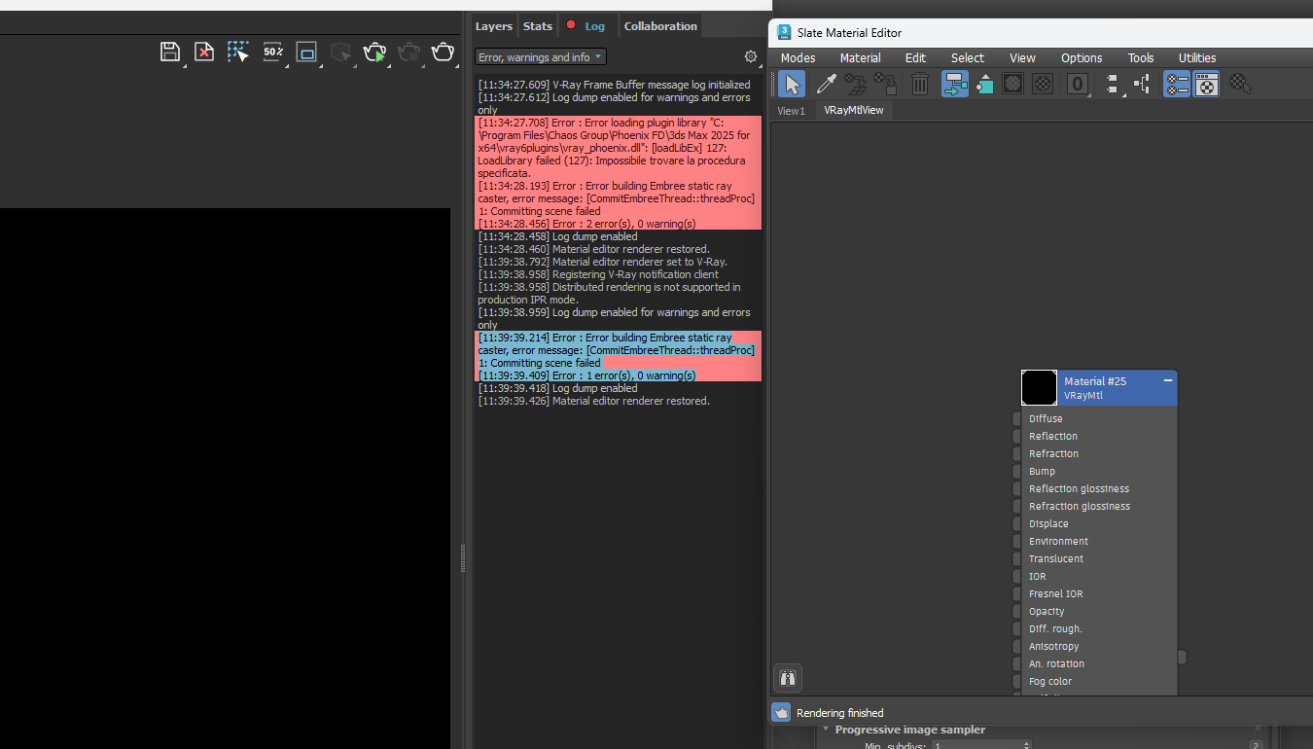The width and height of the screenshot is (1313, 749).
Task: Click the Material #25 node title
Action: pos(1095,381)
